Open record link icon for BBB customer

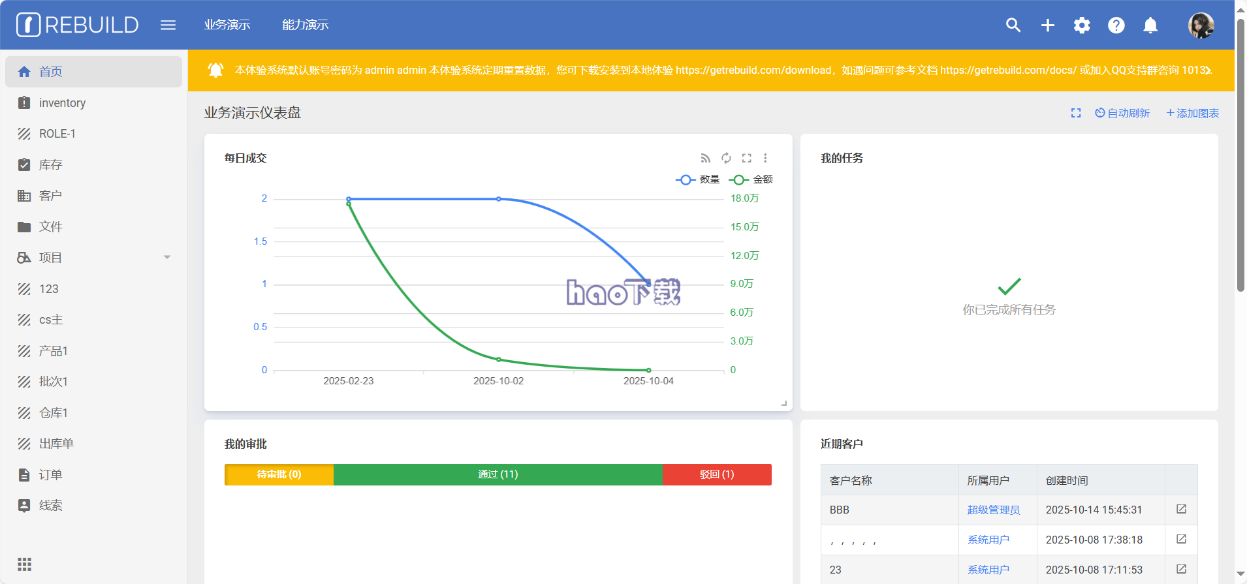1181,509
